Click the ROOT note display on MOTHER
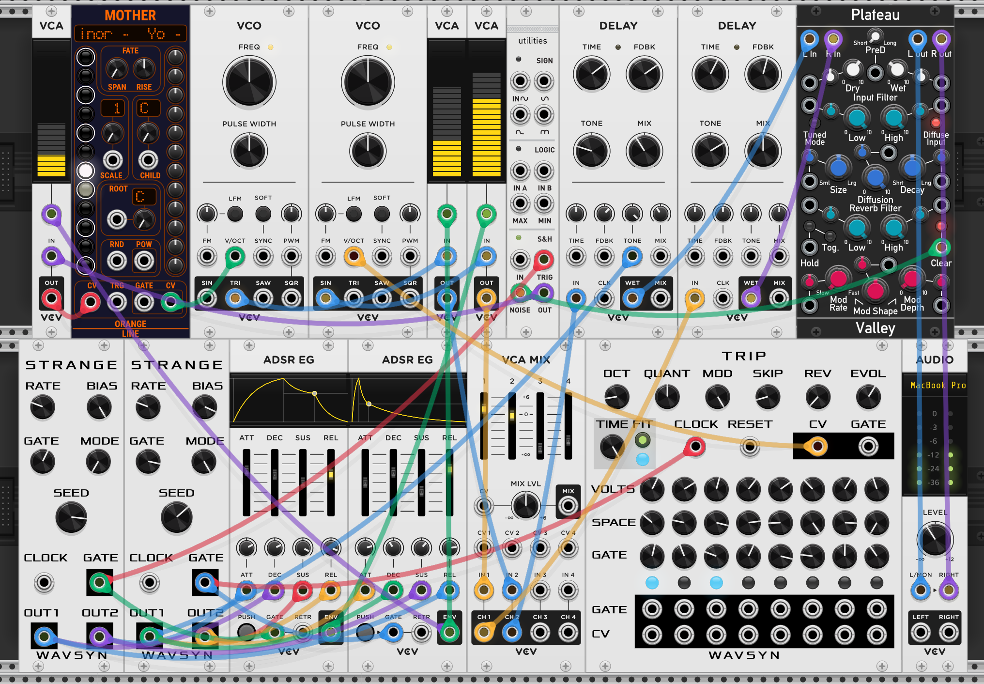Image resolution: width=984 pixels, height=684 pixels. tap(144, 197)
